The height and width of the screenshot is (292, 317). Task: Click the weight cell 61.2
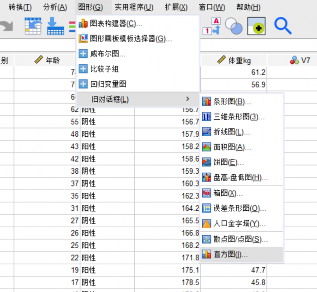(233, 72)
